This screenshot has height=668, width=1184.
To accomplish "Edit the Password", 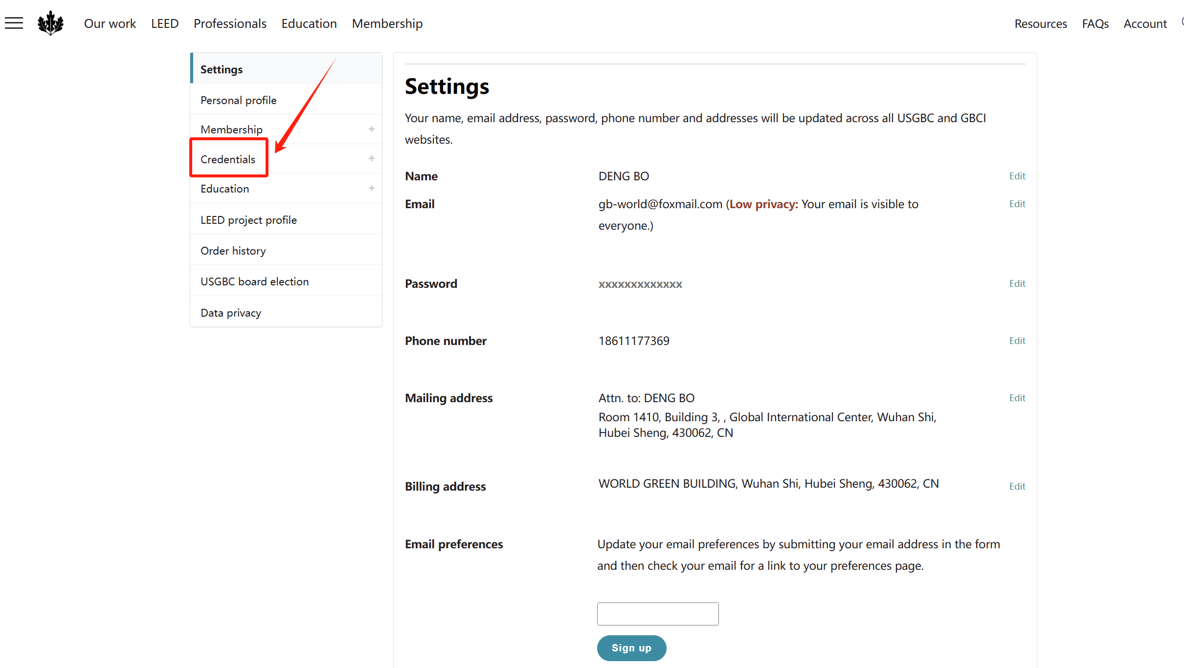I will 1017,283.
